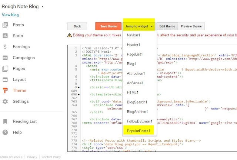237x160 pixels.
Task: Select Navbar1 from widget list
Action: pos(133,35)
